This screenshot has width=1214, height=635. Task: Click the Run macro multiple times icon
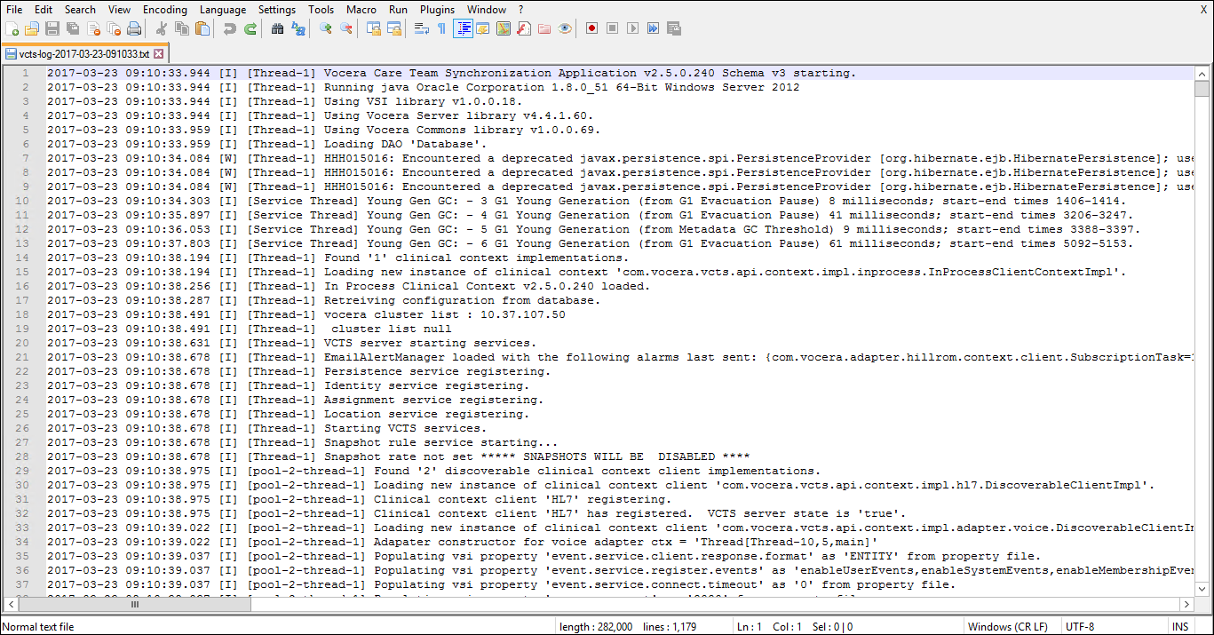click(x=653, y=28)
